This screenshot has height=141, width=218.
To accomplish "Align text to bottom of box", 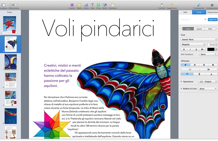I will tap(211, 74).
